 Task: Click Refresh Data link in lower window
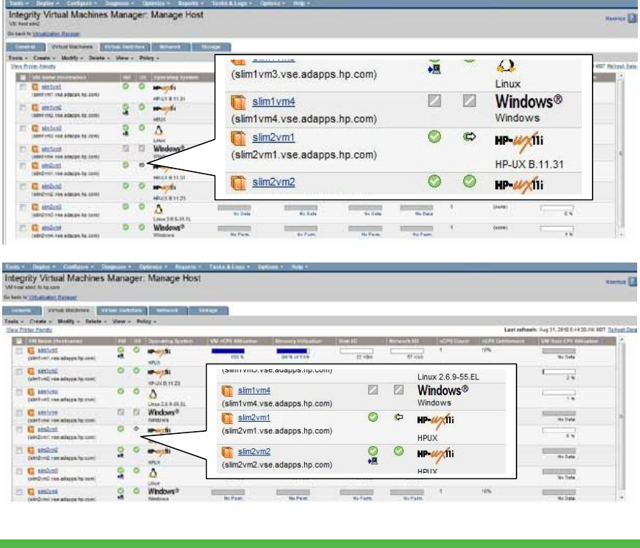tap(622, 330)
